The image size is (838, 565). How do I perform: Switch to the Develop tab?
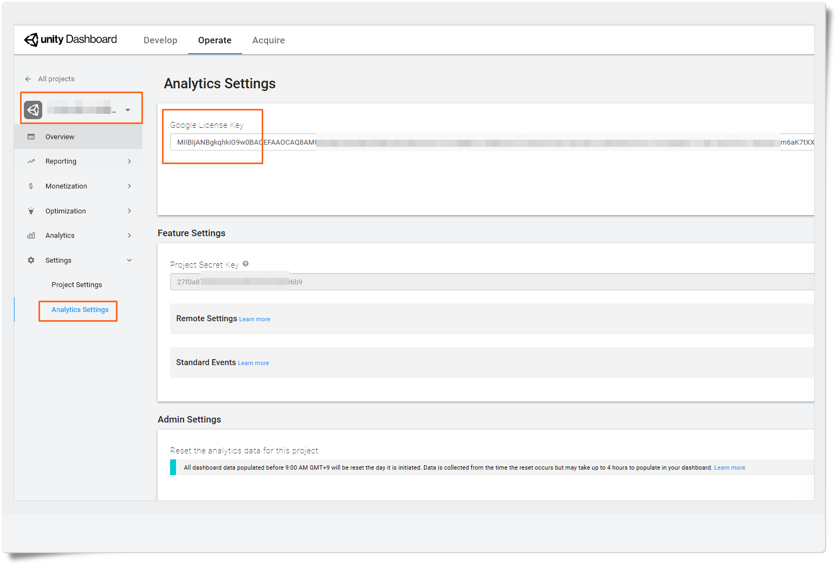[x=160, y=41]
